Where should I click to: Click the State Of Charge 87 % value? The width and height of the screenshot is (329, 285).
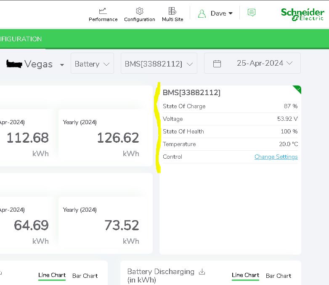click(x=291, y=106)
